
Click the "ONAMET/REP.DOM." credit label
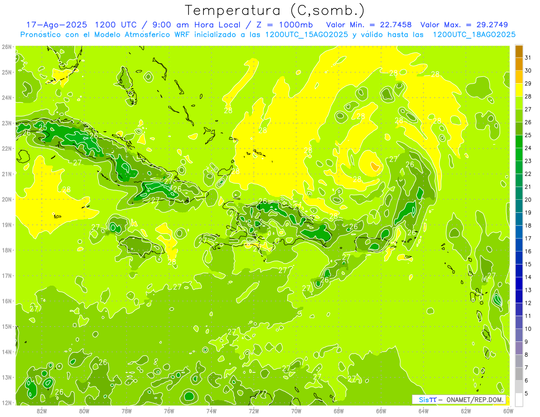click(x=476, y=399)
